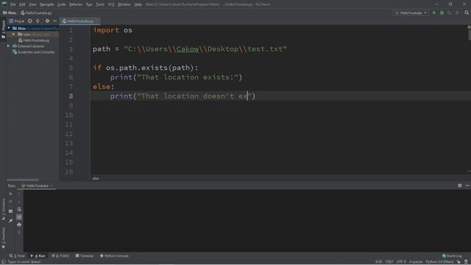471x265 pixels.
Task: Open the Event Log
Action: (452, 256)
